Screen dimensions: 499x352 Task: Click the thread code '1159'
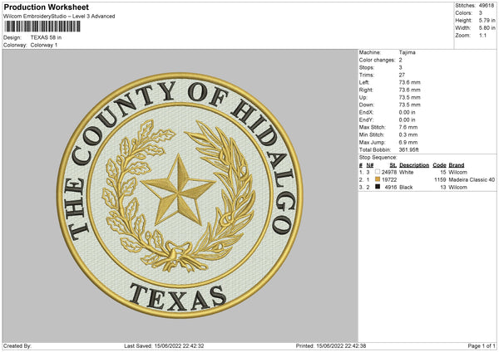pos(440,180)
